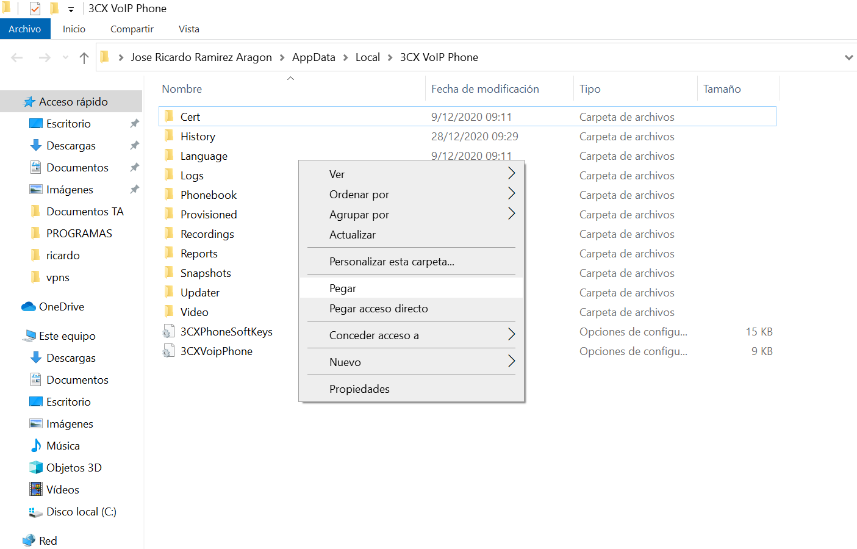The height and width of the screenshot is (549, 857).
Task: Expand breadcrumb chevron after AppData
Action: (x=345, y=57)
